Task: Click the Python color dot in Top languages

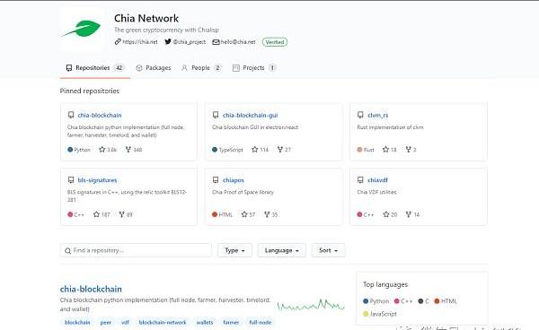Action: (366, 301)
